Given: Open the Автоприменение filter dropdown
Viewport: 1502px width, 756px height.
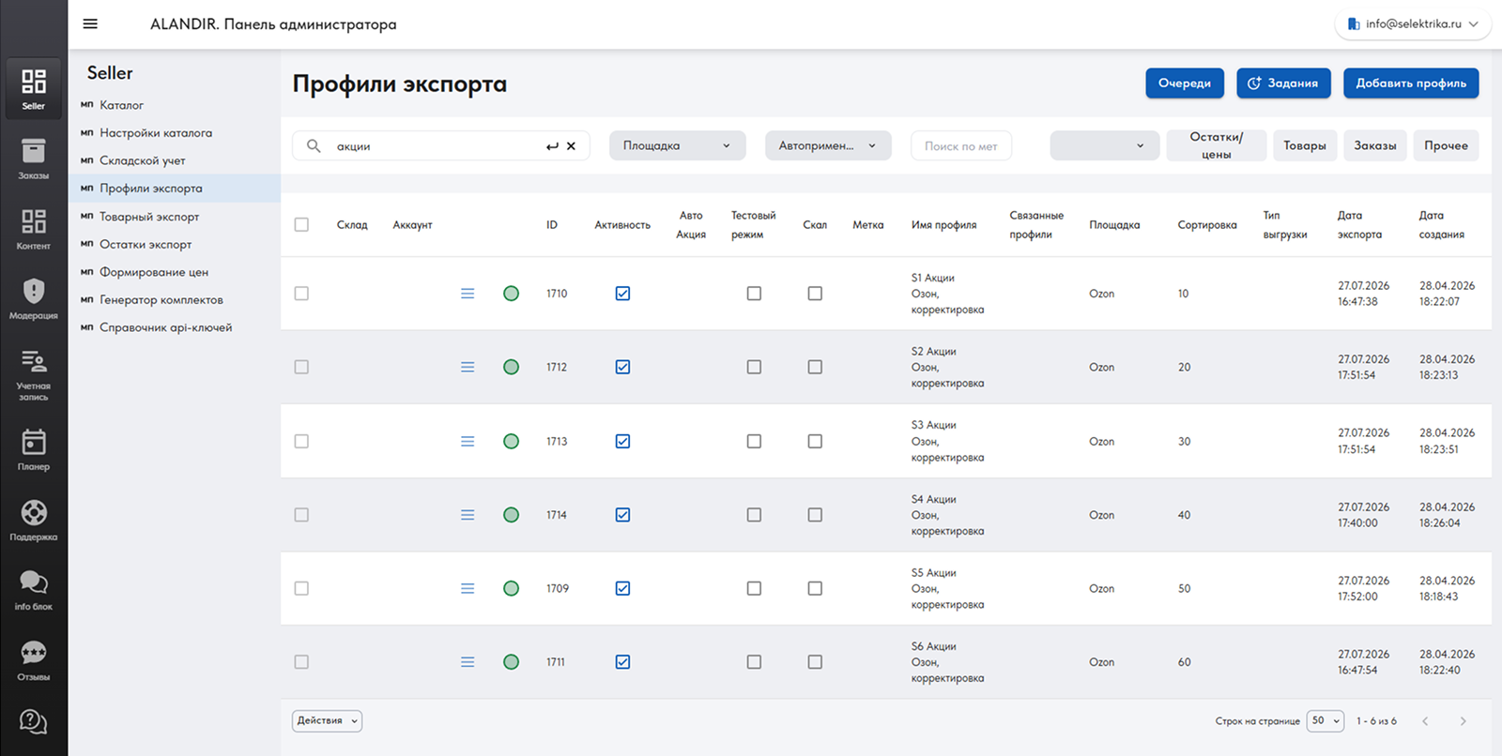Looking at the screenshot, I should (828, 145).
